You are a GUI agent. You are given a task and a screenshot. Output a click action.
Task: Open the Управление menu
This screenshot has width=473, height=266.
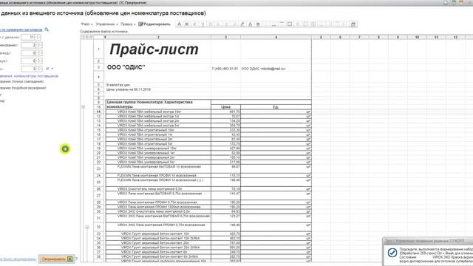tap(106, 24)
